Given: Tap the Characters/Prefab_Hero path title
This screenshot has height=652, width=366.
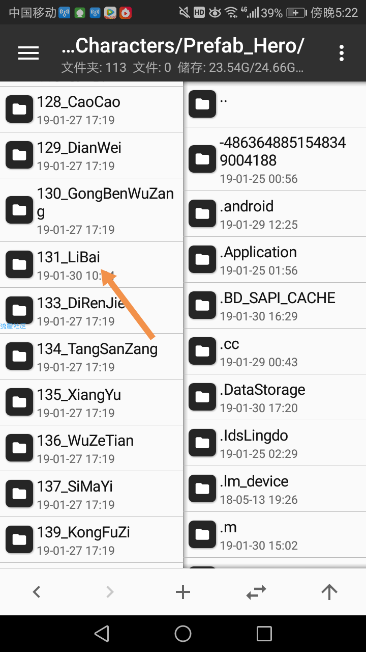Looking at the screenshot, I should [x=182, y=46].
